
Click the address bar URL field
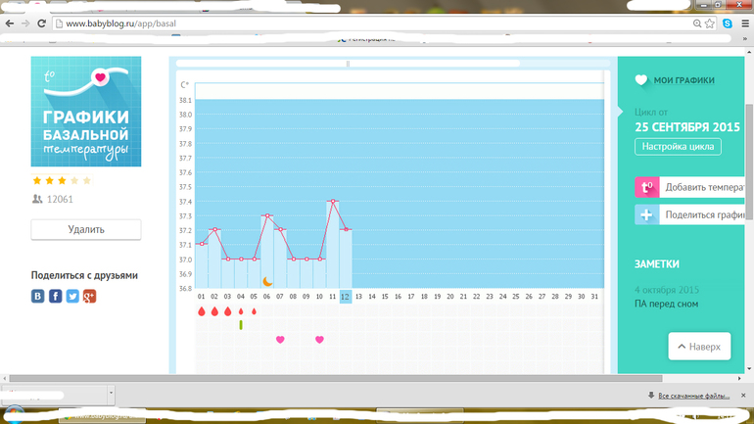372,24
